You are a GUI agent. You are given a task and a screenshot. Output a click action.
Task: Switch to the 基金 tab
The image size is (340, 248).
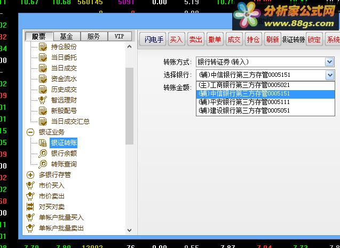[67, 36]
